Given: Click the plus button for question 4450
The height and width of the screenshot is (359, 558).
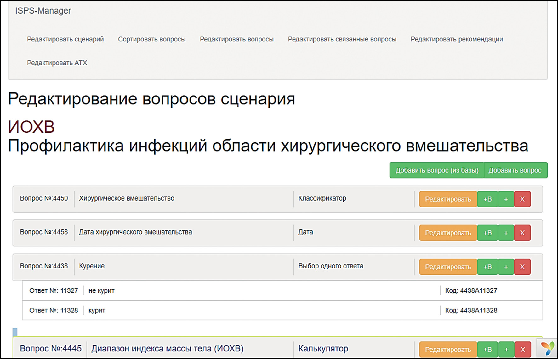Looking at the screenshot, I should click(x=506, y=199).
